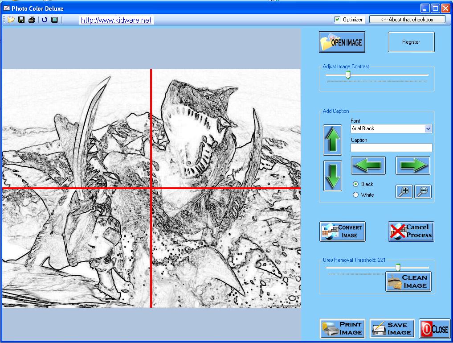This screenshot has height=343, width=453.
Task: Click the Convert Image button
Action: 343,231
